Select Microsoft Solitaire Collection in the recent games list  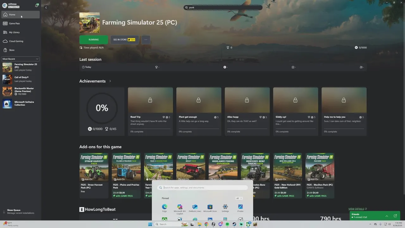coord(21,104)
